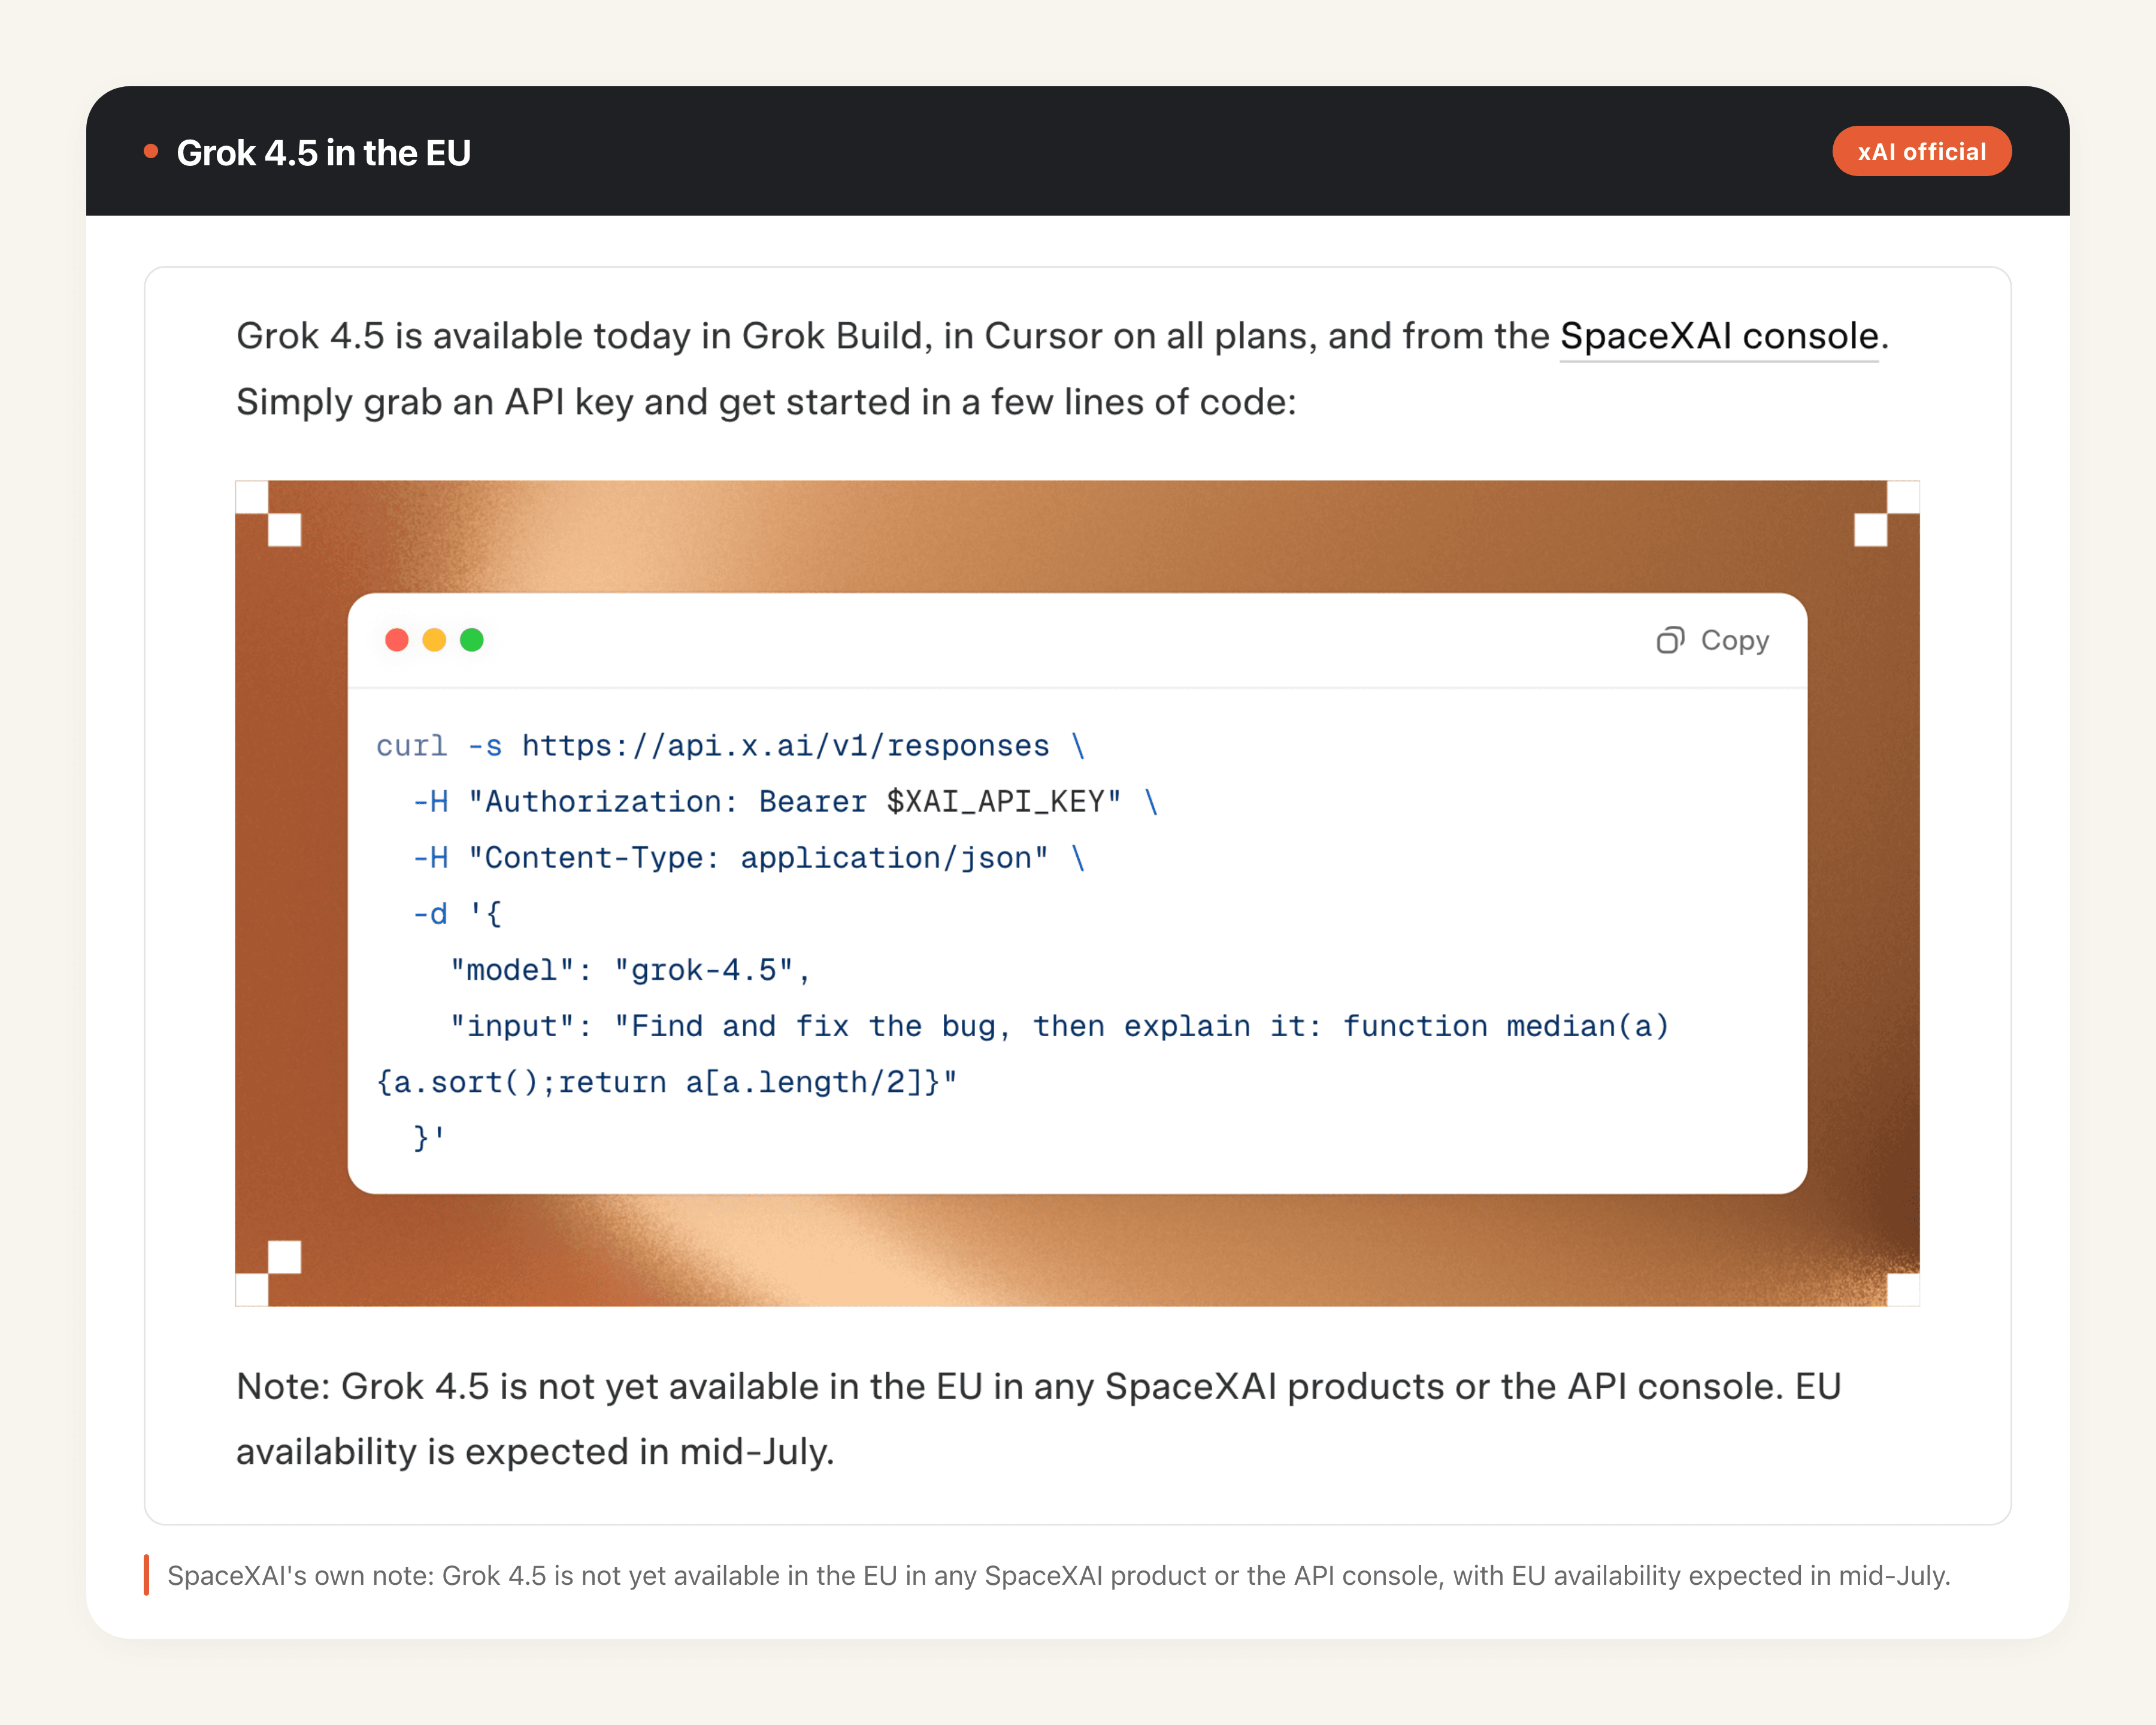Click the -d '{ line
This screenshot has height=1725, width=2156.
point(458,914)
